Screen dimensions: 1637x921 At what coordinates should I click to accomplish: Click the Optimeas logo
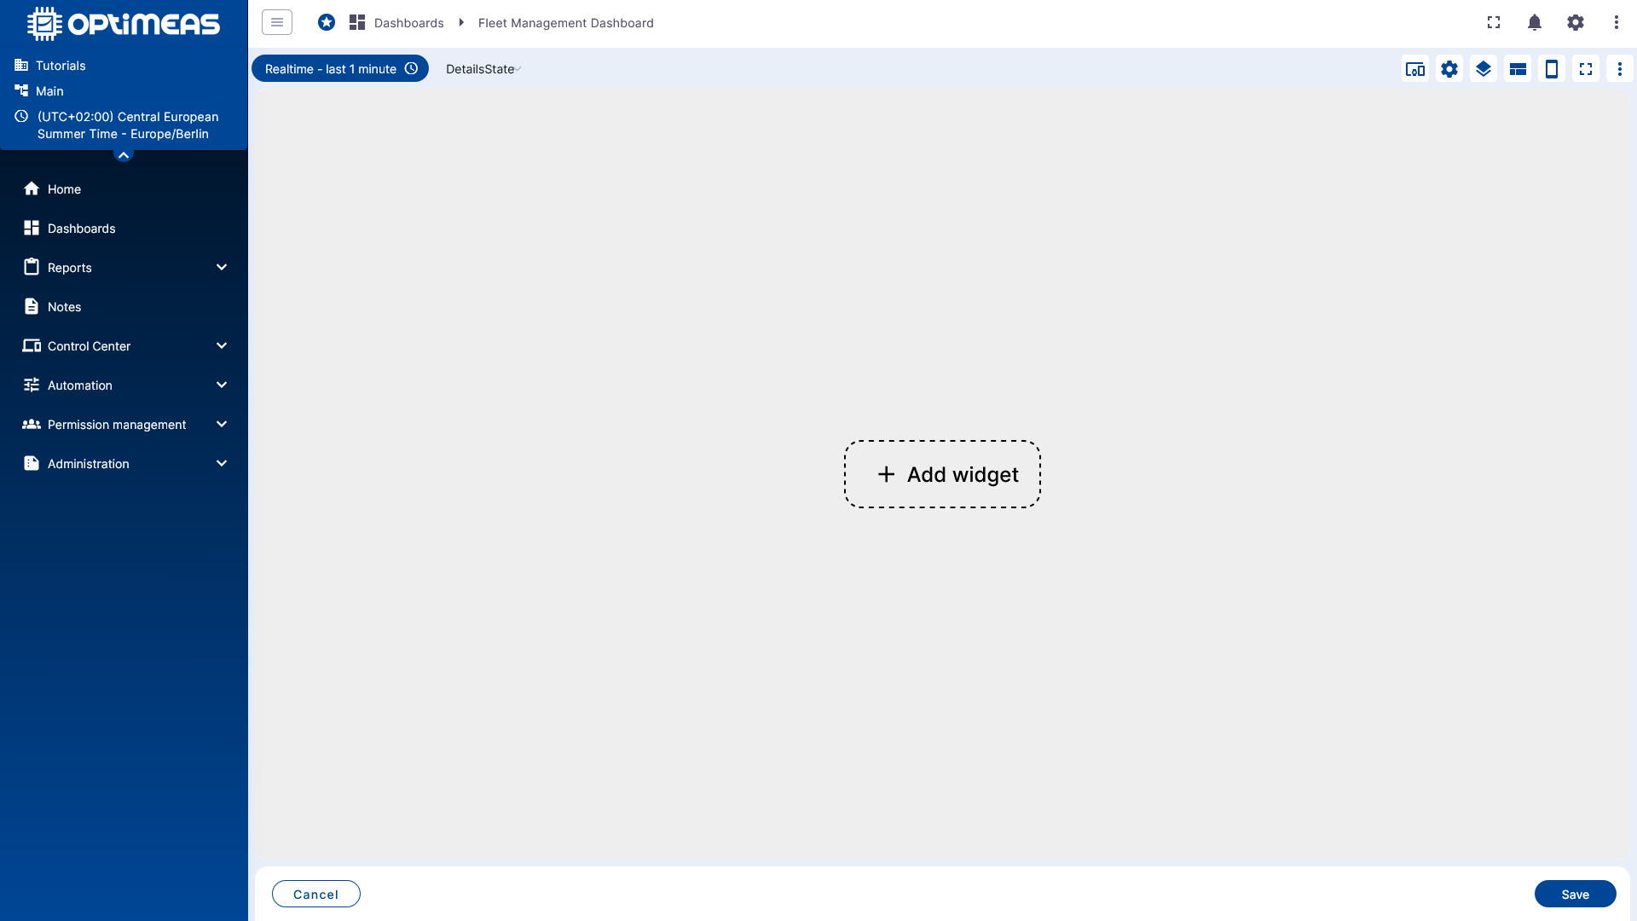(x=124, y=24)
